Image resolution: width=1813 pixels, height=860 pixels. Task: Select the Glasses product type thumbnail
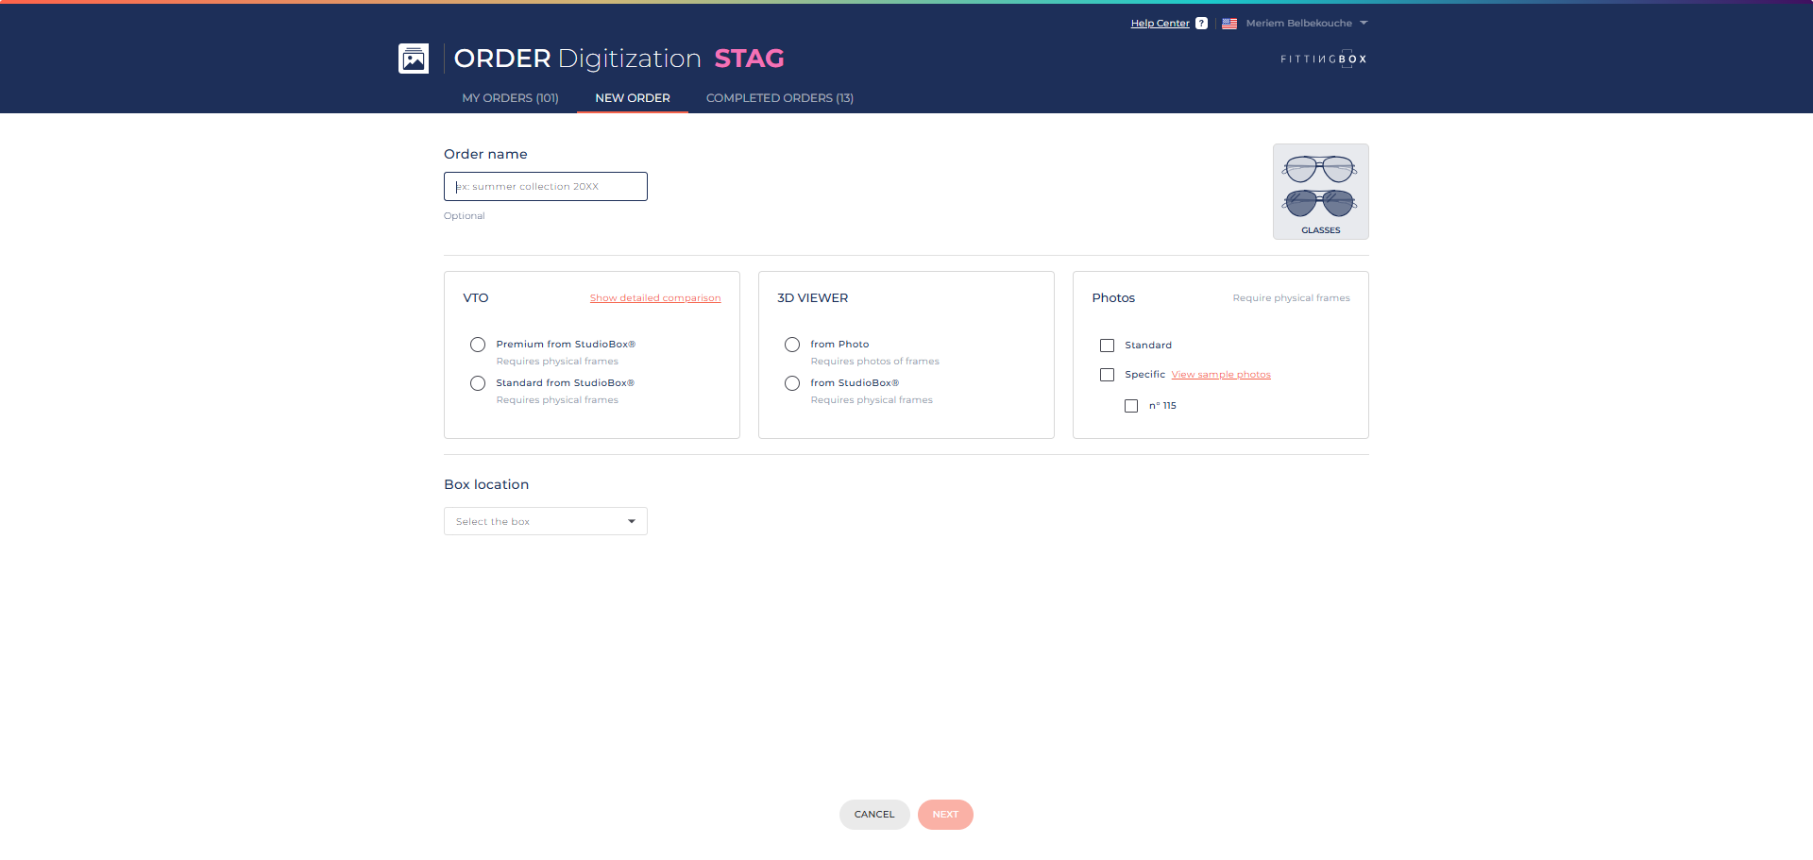point(1320,192)
